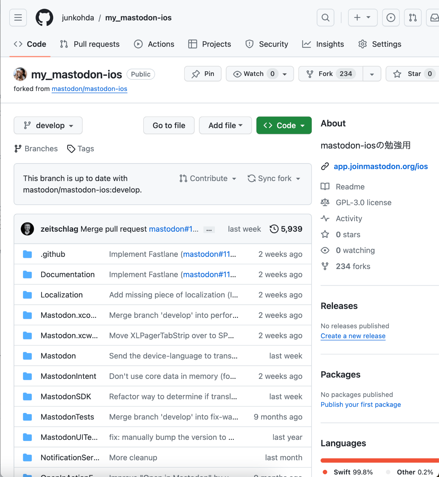Click the repository owner avatar
439x477 pixels.
tap(20, 74)
